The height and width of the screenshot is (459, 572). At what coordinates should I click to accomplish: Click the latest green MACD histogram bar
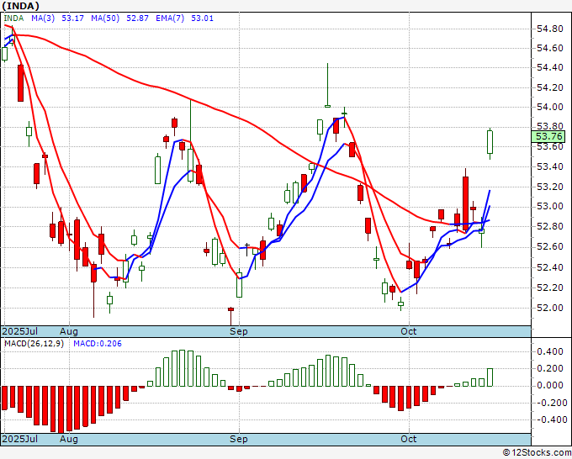coord(490,377)
